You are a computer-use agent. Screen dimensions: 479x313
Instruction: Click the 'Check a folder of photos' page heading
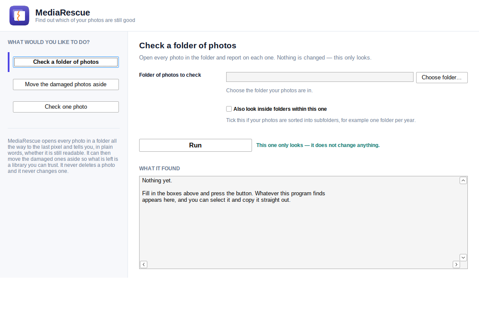click(x=187, y=46)
